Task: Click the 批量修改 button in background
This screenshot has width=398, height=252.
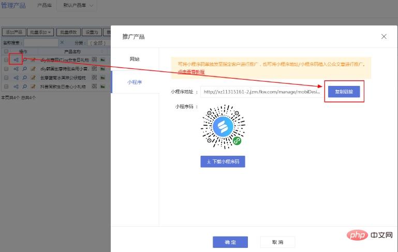Action: click(68, 32)
